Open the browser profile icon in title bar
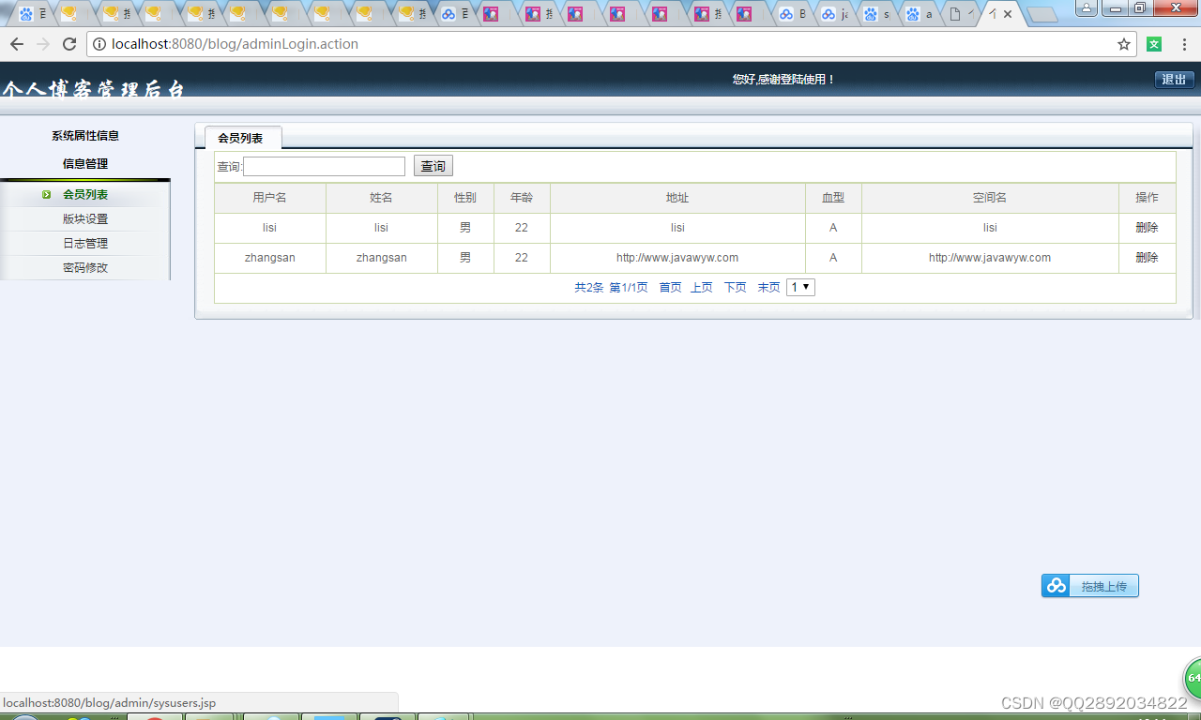This screenshot has height=720, width=1201. [1086, 7]
